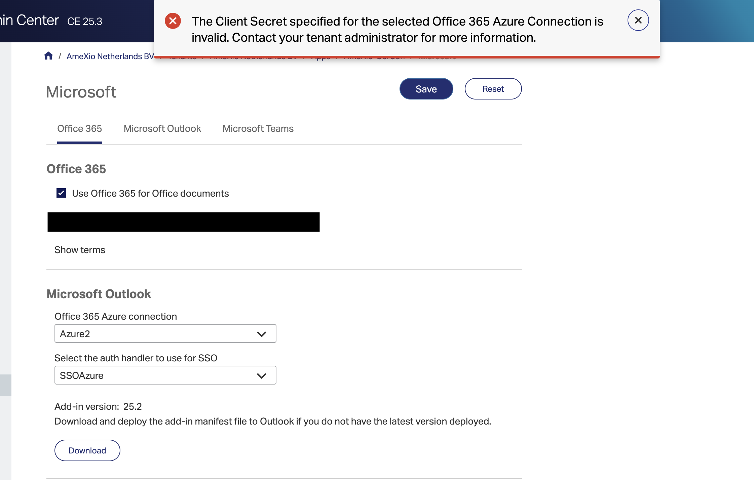Image resolution: width=754 pixels, height=480 pixels.
Task: Click the Use Office 365 checkbox label
Action: (150, 193)
